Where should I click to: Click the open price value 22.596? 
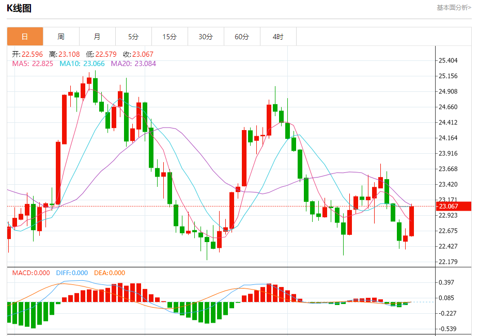[x=33, y=55]
